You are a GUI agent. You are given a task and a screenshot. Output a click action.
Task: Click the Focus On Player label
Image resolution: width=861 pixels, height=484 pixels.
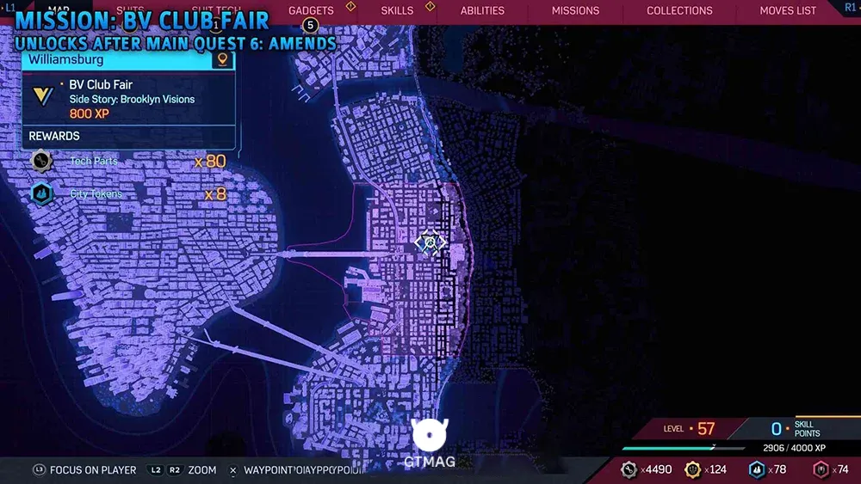click(x=93, y=470)
